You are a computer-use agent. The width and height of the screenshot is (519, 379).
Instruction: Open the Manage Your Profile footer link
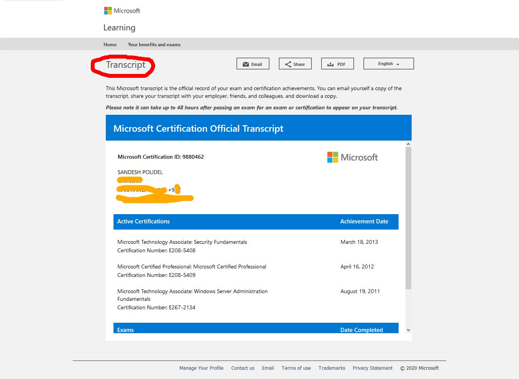201,368
